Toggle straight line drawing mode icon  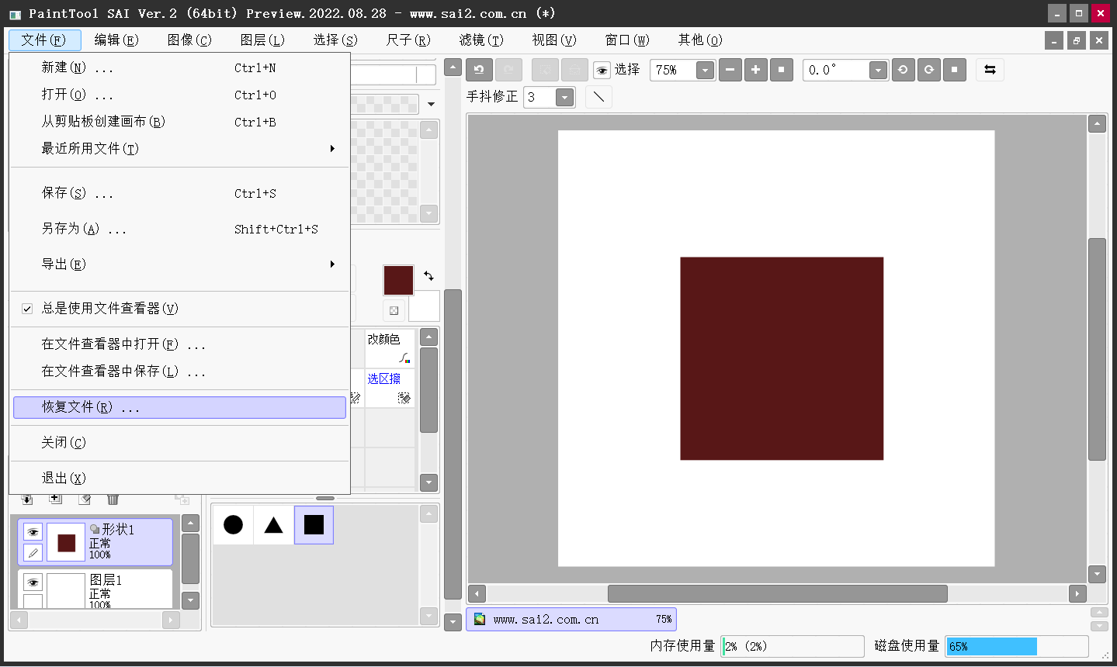pyautogui.click(x=598, y=97)
